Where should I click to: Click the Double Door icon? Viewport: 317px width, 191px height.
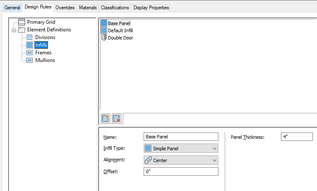click(x=104, y=37)
